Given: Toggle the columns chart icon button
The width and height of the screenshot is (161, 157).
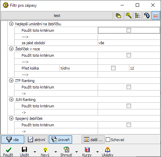Looking at the screenshot, I should click(156, 16).
